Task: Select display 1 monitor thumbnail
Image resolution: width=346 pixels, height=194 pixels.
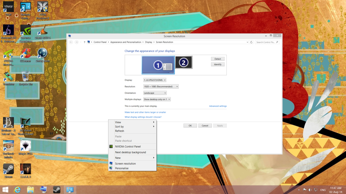Action: click(x=158, y=65)
